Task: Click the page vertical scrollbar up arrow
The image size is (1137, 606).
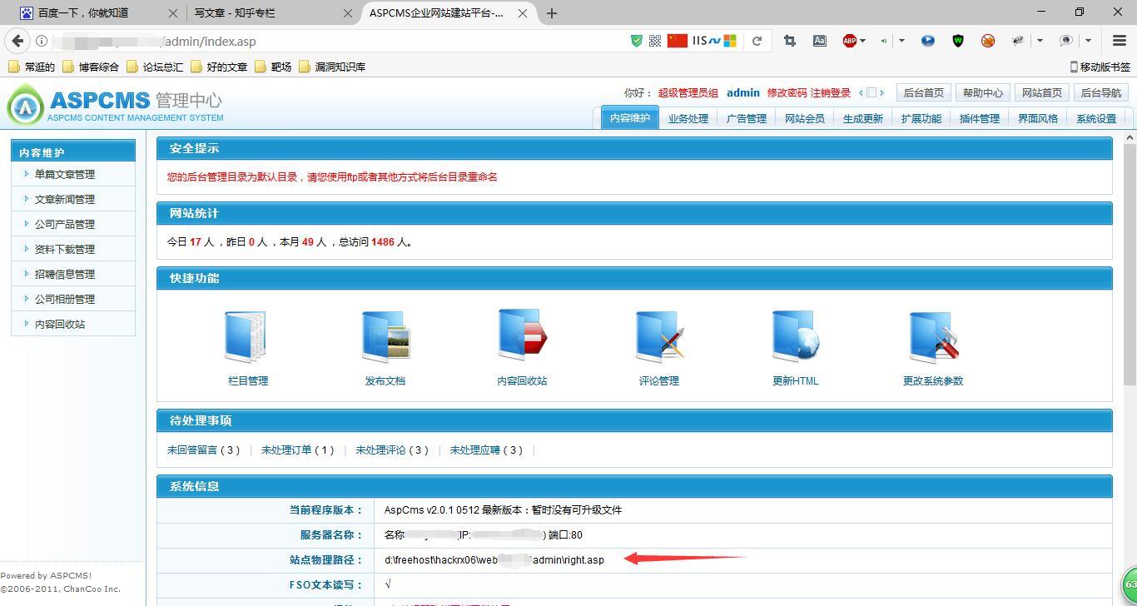Action: pyautogui.click(x=1130, y=137)
